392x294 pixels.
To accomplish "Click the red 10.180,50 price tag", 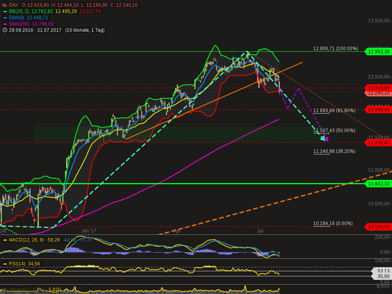I will pyautogui.click(x=379, y=227).
